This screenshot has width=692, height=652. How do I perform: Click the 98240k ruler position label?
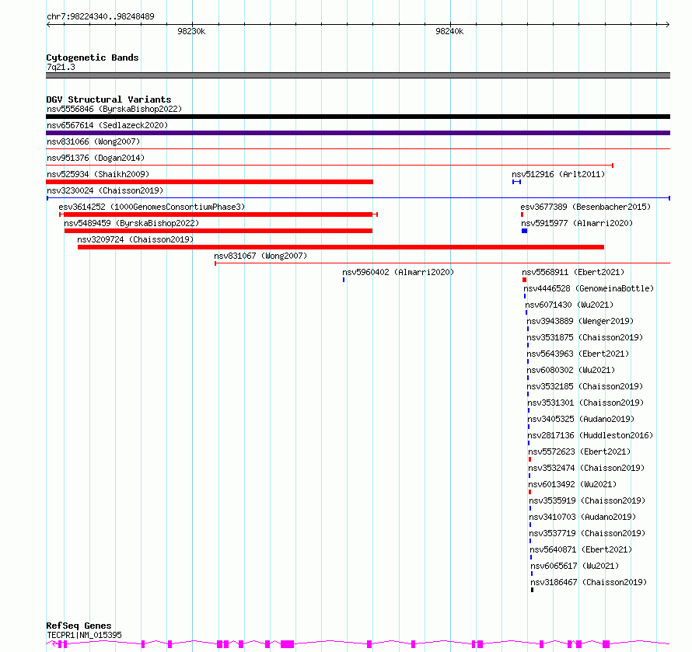click(449, 31)
